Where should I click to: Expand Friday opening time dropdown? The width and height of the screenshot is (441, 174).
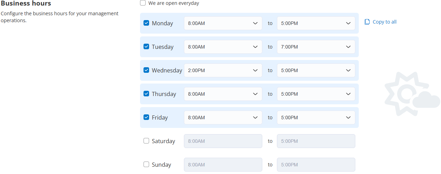tap(223, 118)
